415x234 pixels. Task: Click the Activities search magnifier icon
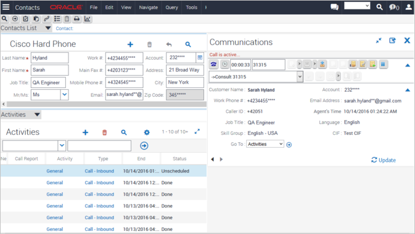click(x=124, y=132)
